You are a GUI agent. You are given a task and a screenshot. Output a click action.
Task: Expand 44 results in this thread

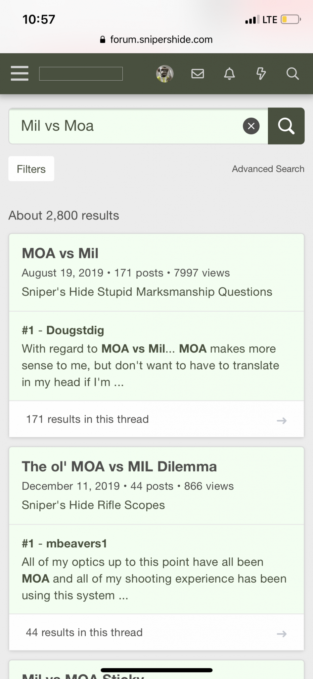(156, 632)
